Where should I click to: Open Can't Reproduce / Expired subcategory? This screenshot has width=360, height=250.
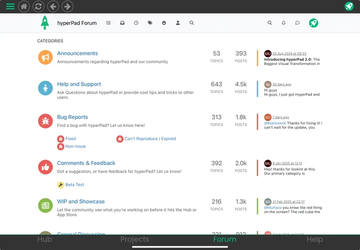coord(150,138)
